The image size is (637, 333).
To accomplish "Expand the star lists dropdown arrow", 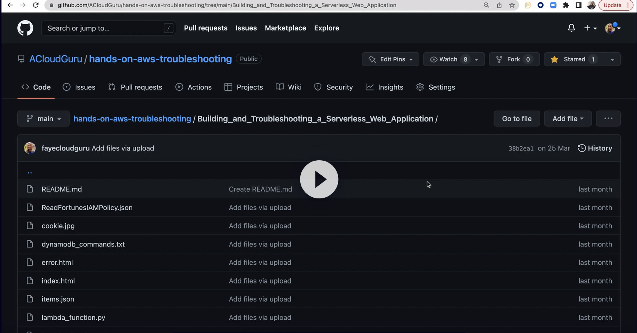I will coord(612,59).
